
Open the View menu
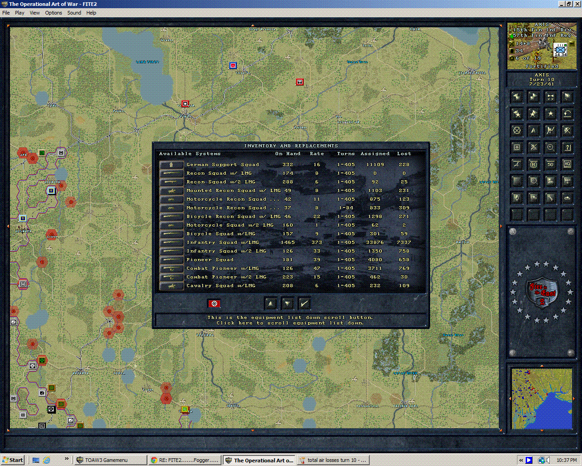pos(35,13)
